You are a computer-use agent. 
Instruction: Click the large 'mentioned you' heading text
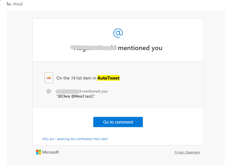click(x=140, y=48)
